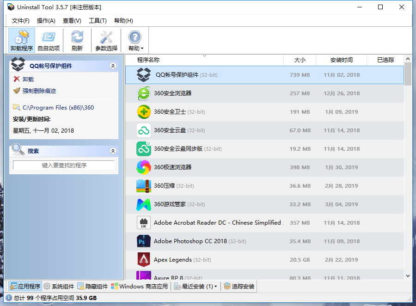Collapse the QQ帐号保护组件 details panel
The width and height of the screenshot is (416, 306).
(113, 66)
